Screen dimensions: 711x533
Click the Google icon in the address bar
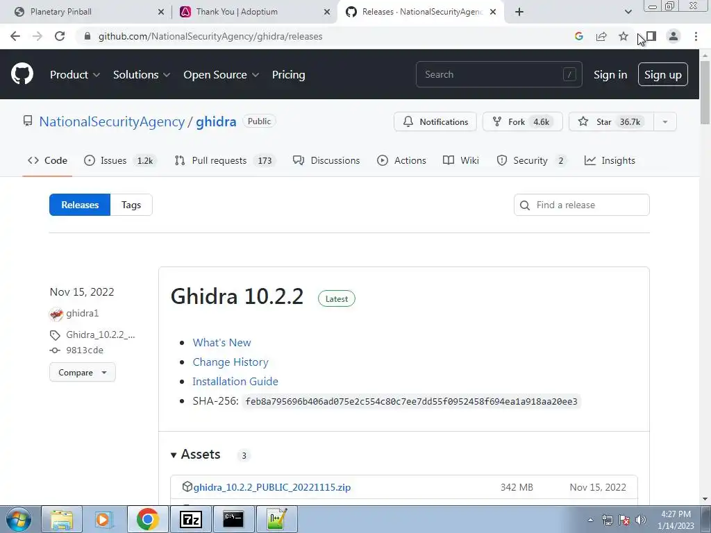(x=578, y=36)
